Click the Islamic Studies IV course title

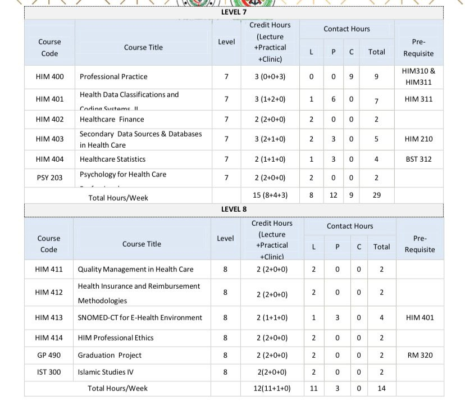click(106, 372)
